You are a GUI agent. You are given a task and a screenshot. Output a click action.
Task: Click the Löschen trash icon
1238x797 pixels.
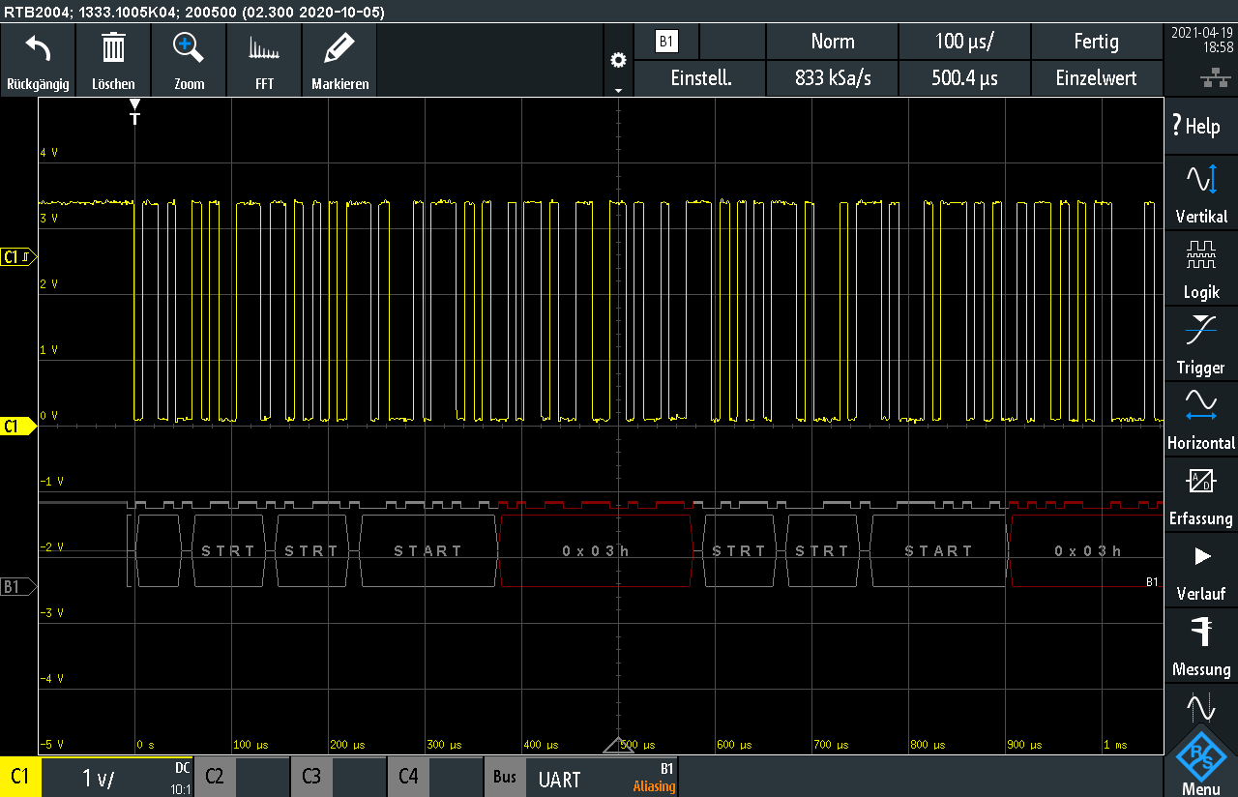click(113, 47)
